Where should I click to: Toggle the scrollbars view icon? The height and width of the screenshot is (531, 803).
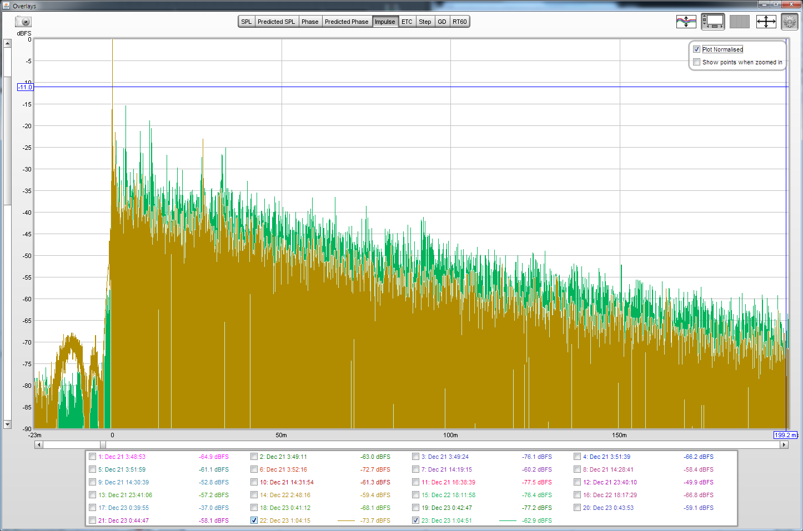pos(713,22)
